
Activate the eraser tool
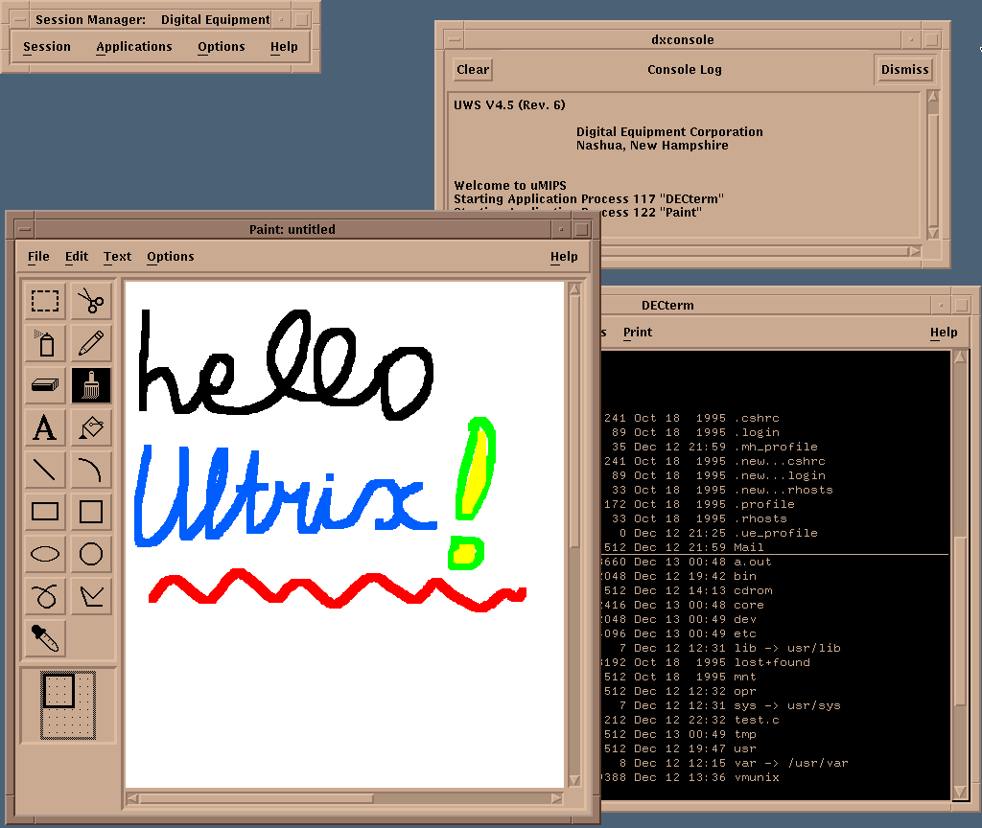point(45,385)
